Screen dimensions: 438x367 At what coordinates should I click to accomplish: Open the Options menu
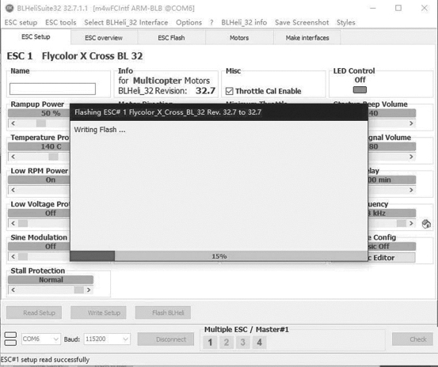pos(189,23)
